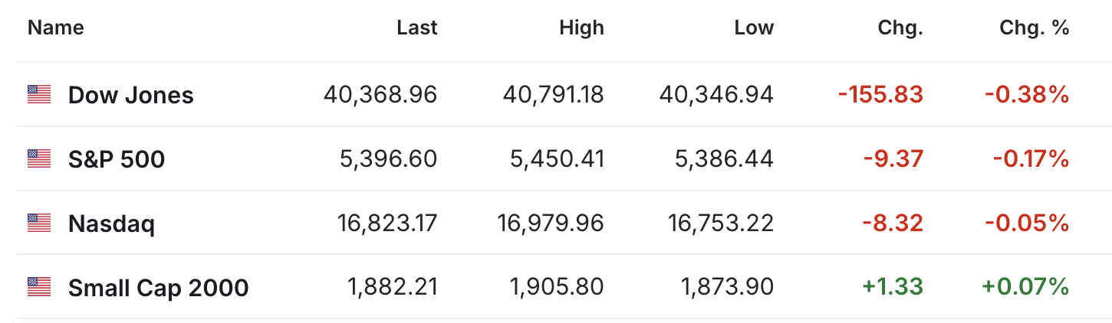The height and width of the screenshot is (323, 1112).
Task: Click Small Cap 2000 low value 1,873.90
Action: click(727, 288)
